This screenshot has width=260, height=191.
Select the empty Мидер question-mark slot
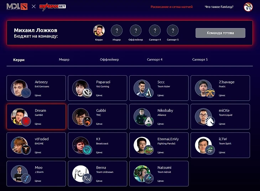[117, 31]
